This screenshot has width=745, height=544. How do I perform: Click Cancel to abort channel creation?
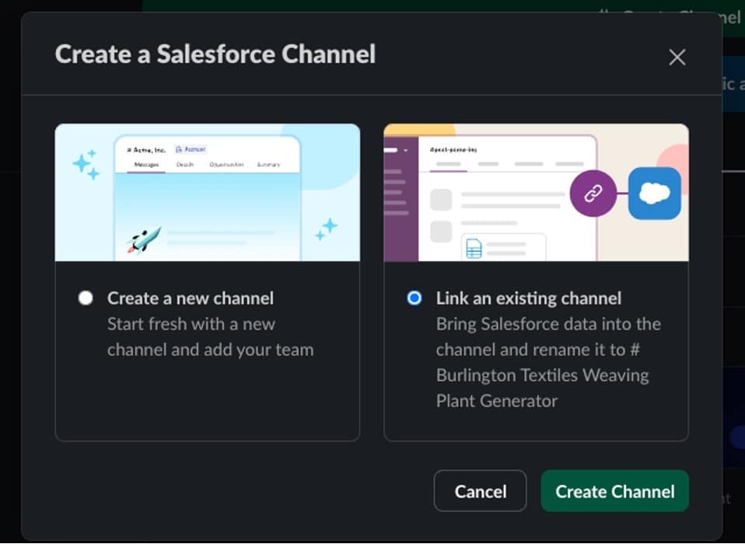(x=480, y=491)
